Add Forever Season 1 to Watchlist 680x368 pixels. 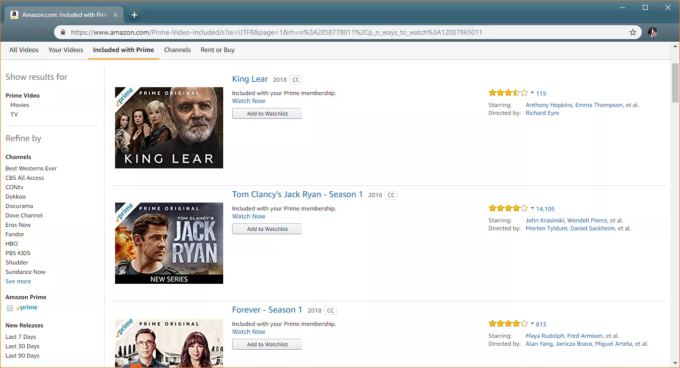pos(267,344)
